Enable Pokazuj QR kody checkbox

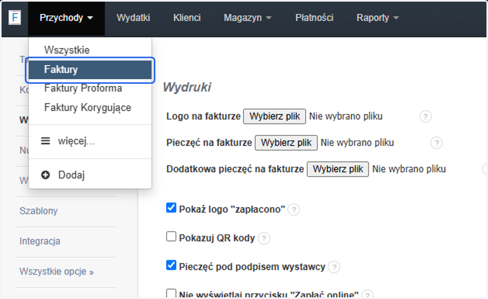pos(171,236)
